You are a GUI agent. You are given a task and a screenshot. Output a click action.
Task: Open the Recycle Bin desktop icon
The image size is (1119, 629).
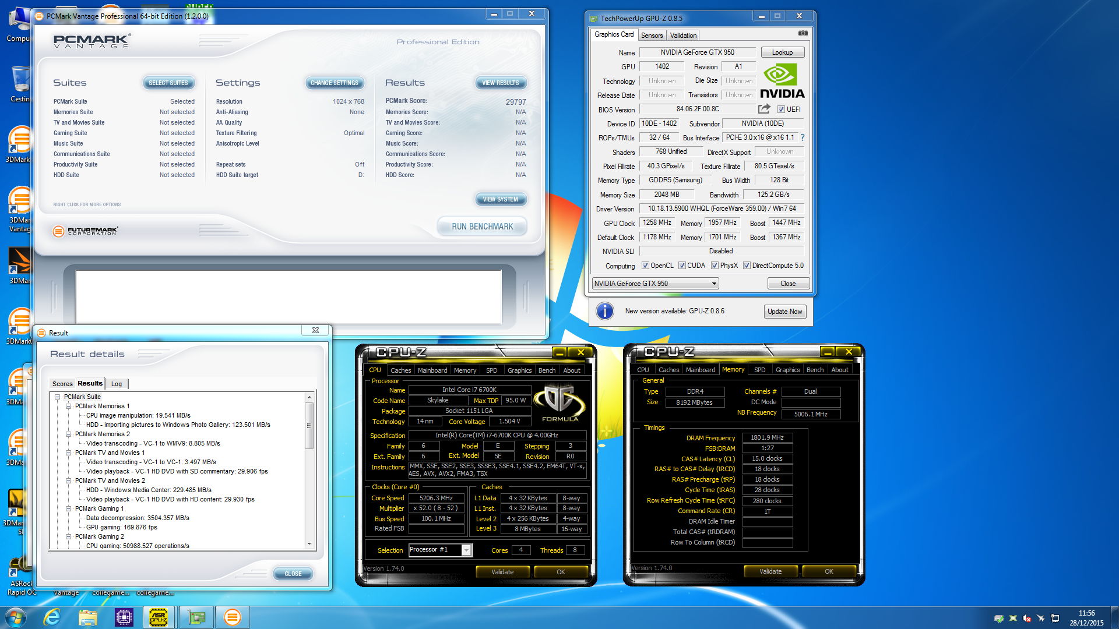[20, 84]
